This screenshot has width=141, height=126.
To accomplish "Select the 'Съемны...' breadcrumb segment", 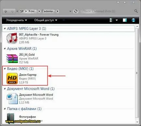I will [x=48, y=11].
